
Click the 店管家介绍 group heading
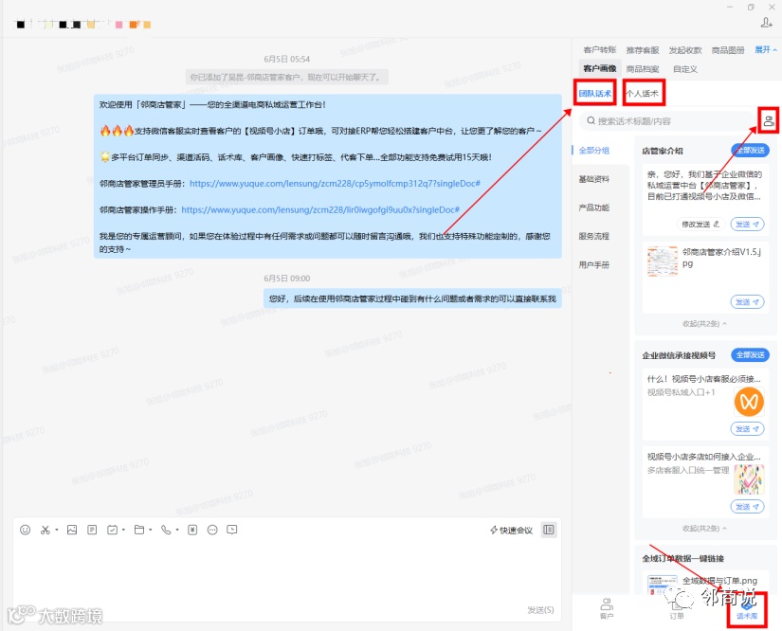coord(663,151)
